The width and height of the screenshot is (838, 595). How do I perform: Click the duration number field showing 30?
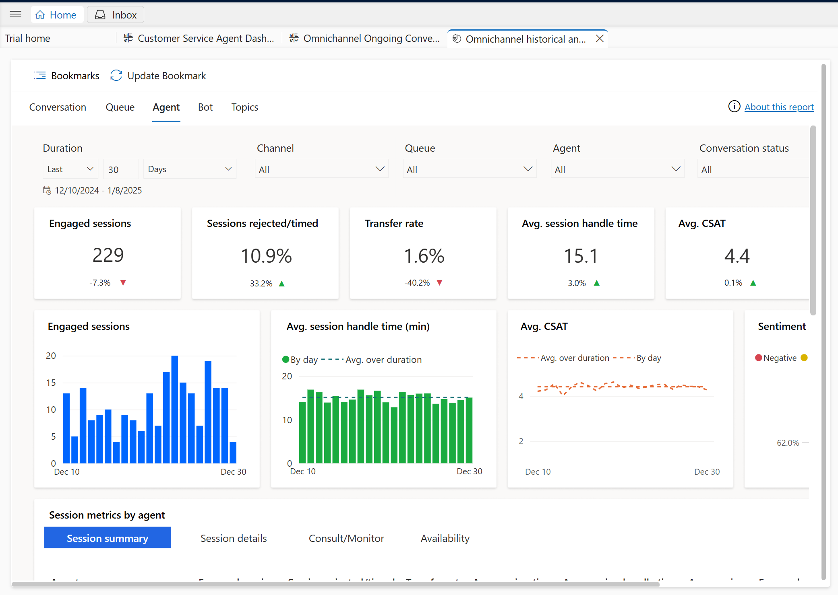click(121, 169)
